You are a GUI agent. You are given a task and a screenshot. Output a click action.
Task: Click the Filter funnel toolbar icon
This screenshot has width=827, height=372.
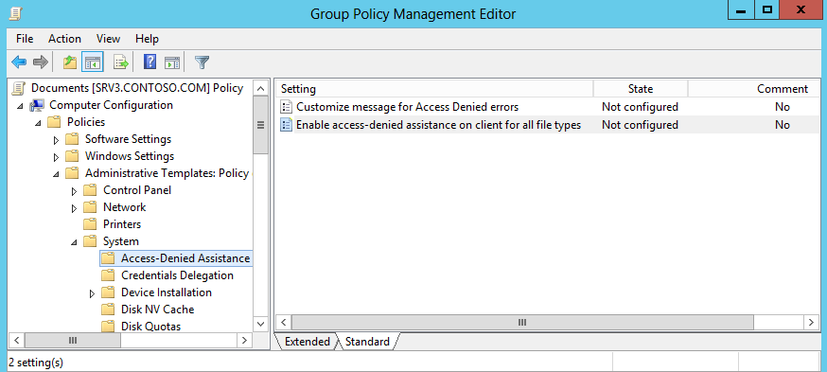click(x=202, y=62)
